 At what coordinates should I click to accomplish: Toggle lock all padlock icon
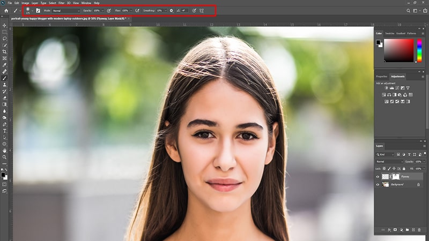click(404, 169)
